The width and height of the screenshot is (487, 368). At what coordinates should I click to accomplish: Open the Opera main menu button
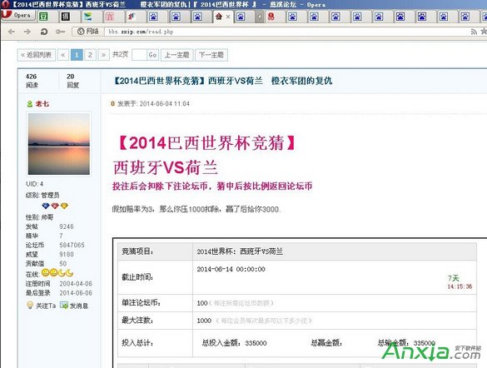click(17, 16)
